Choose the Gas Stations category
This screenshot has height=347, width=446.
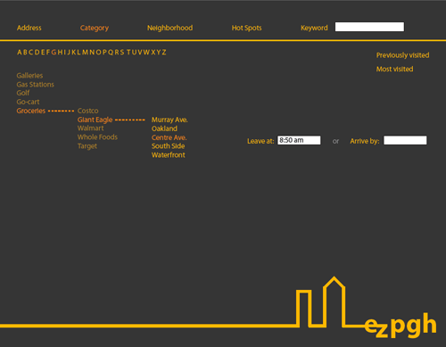coord(36,85)
